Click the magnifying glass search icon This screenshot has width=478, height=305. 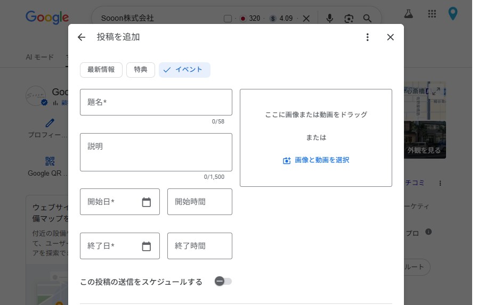pyautogui.click(x=367, y=19)
